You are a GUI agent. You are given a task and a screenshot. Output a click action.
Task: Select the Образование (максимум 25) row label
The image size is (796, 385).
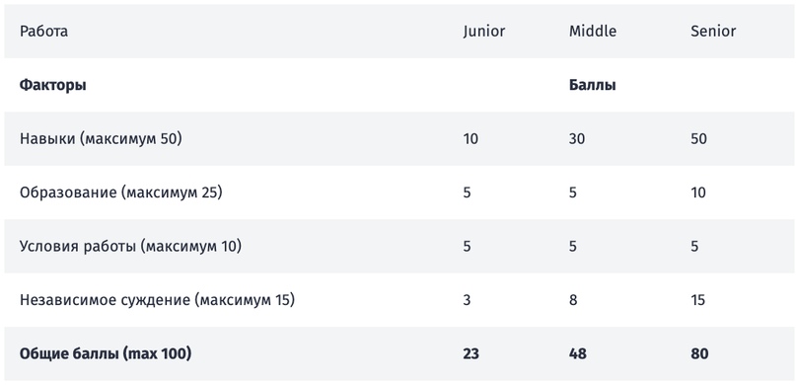coord(120,193)
